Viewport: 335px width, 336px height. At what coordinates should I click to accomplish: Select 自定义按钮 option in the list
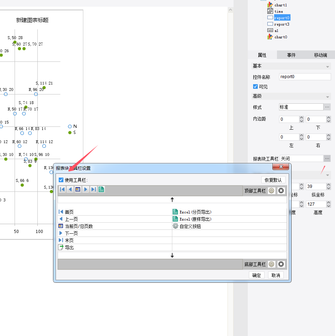tap(229, 226)
